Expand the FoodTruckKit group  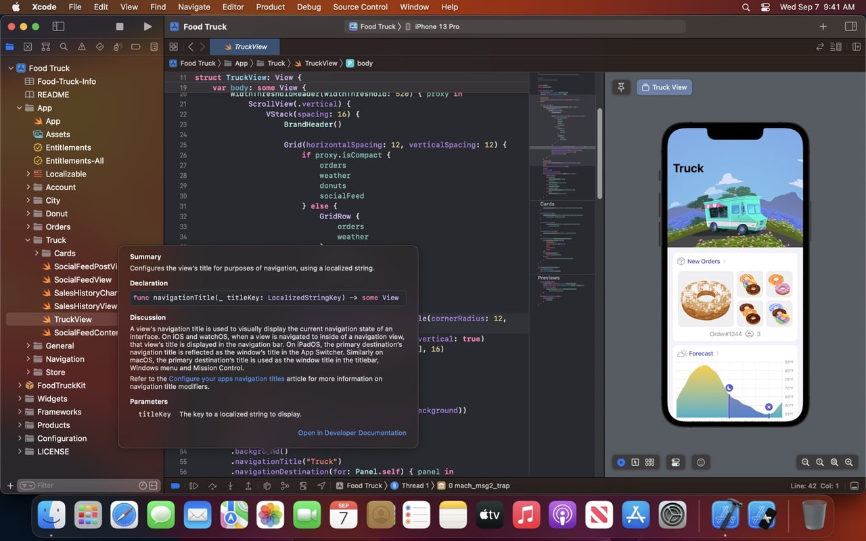(19, 385)
